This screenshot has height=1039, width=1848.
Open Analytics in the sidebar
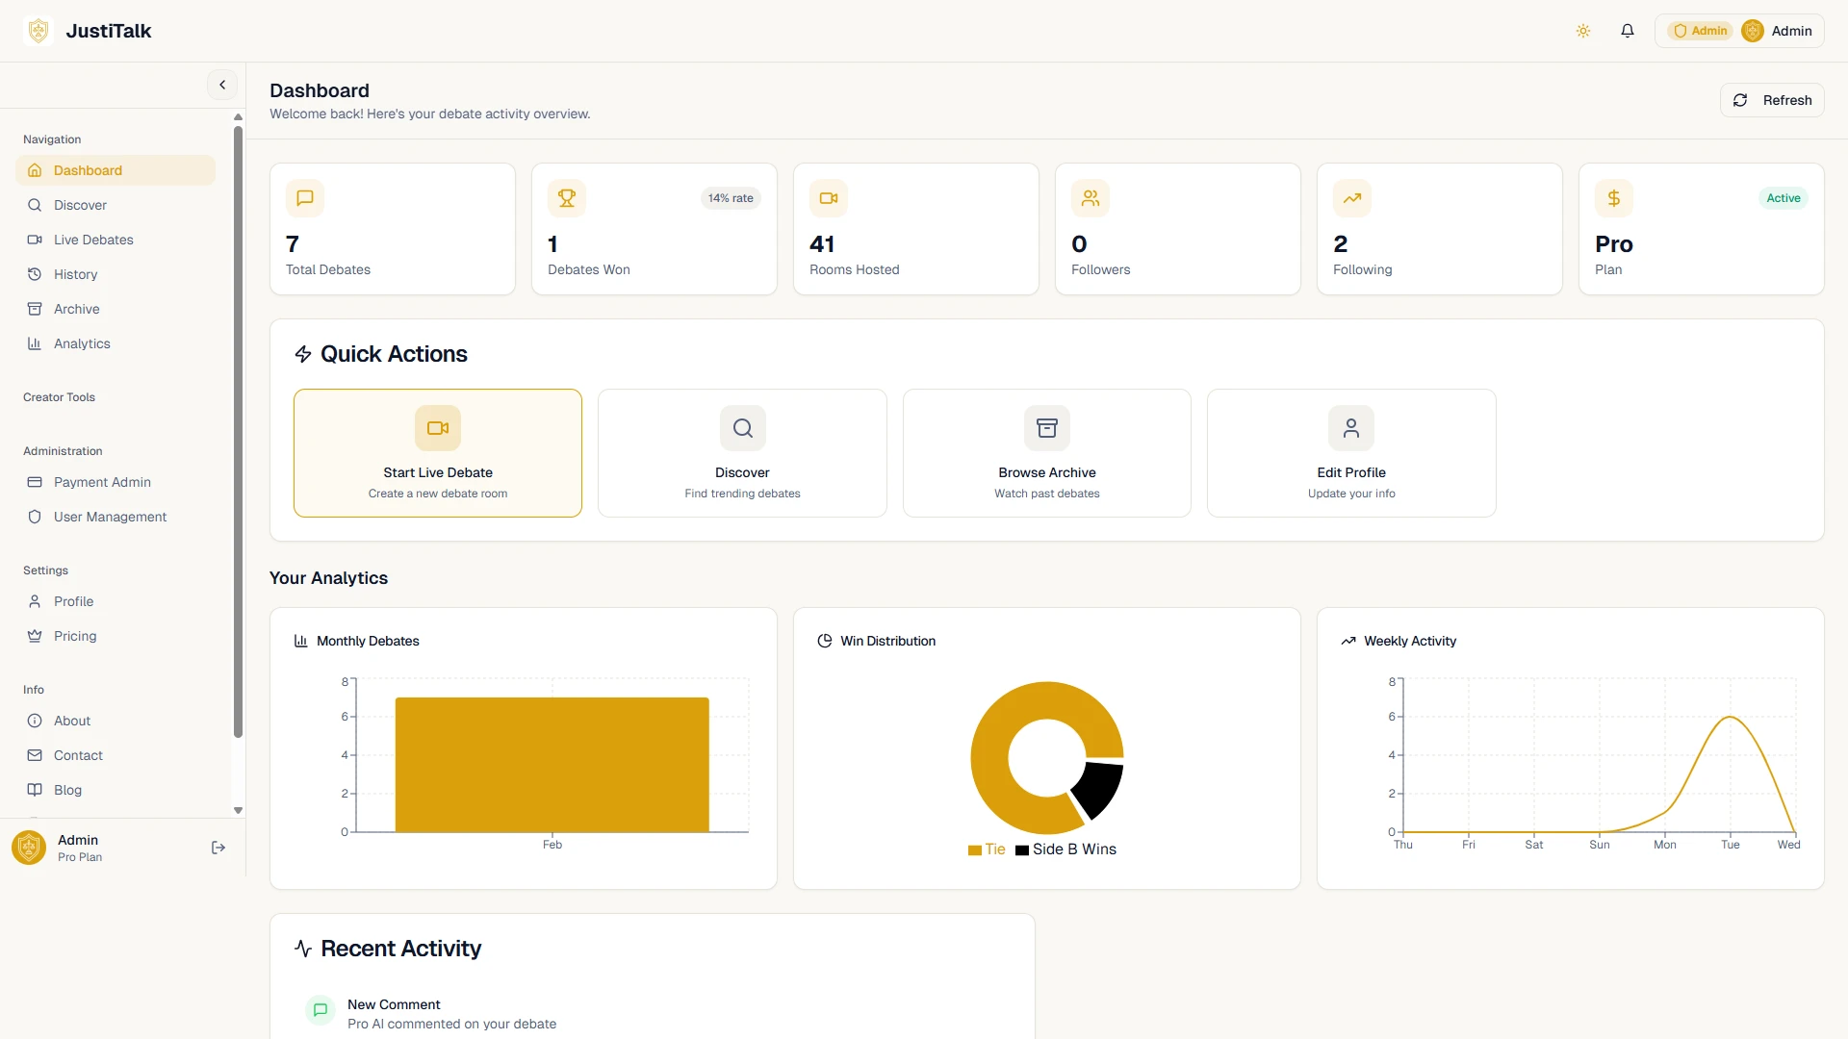click(x=115, y=343)
